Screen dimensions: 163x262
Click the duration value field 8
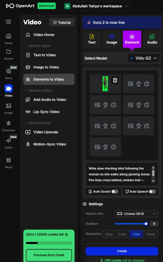(x=154, y=224)
